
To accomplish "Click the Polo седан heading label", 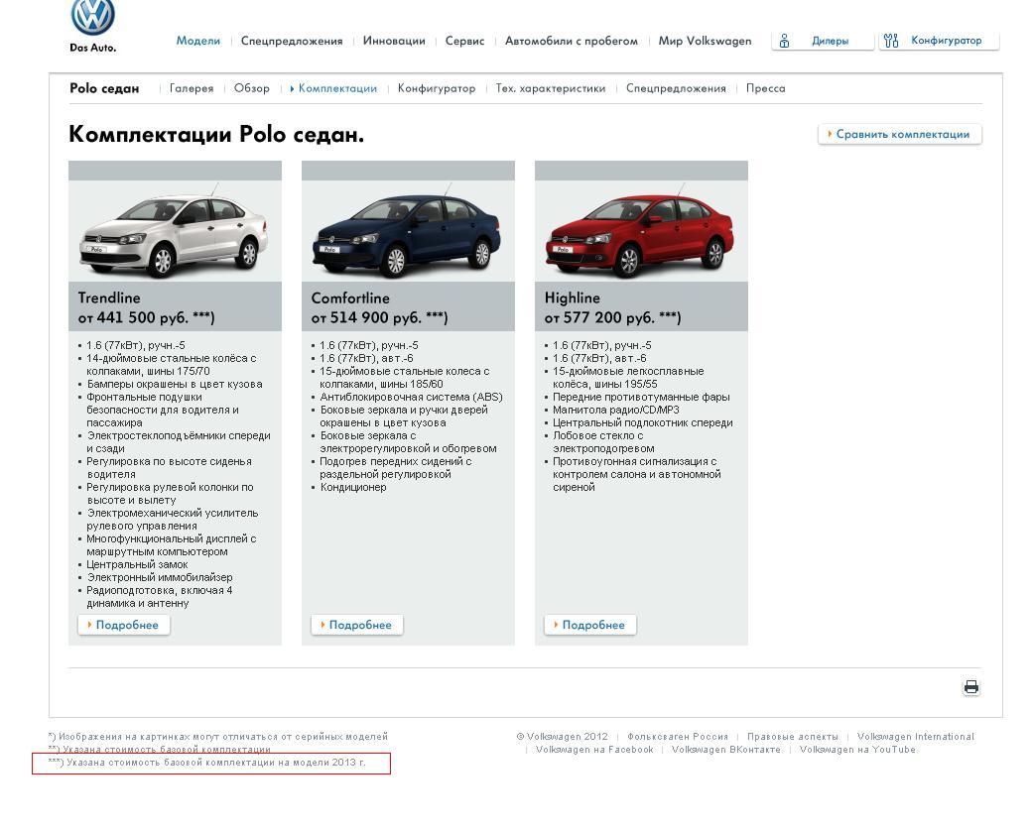I will pos(104,88).
